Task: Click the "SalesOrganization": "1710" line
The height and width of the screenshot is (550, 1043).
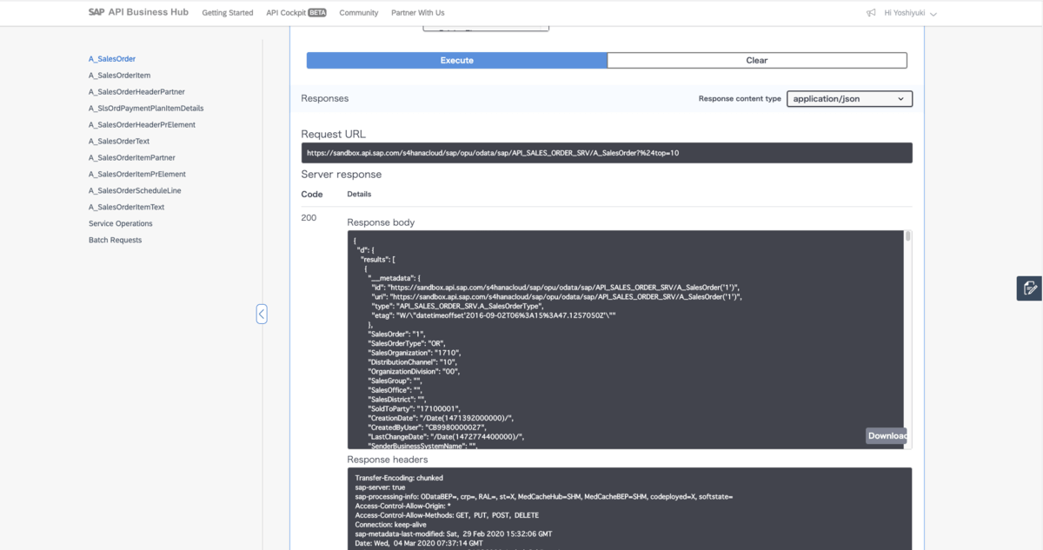Action: pos(414,353)
